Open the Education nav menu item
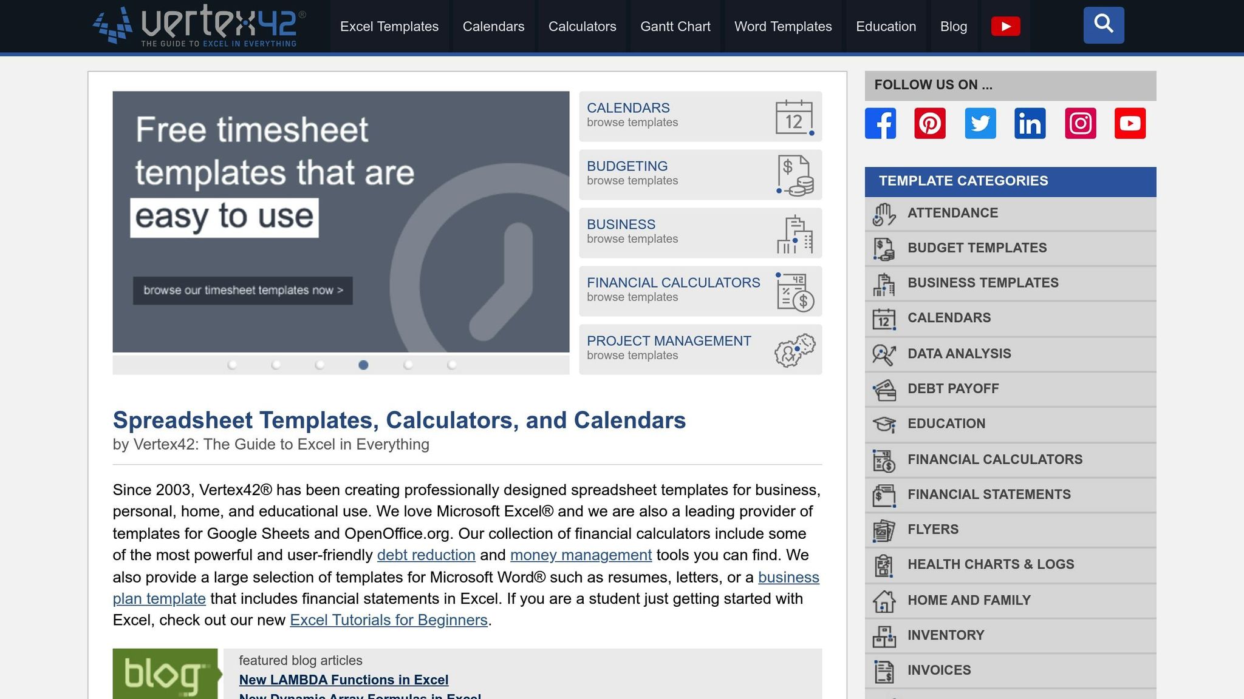Screen dimensions: 1244x699 [x=886, y=27]
